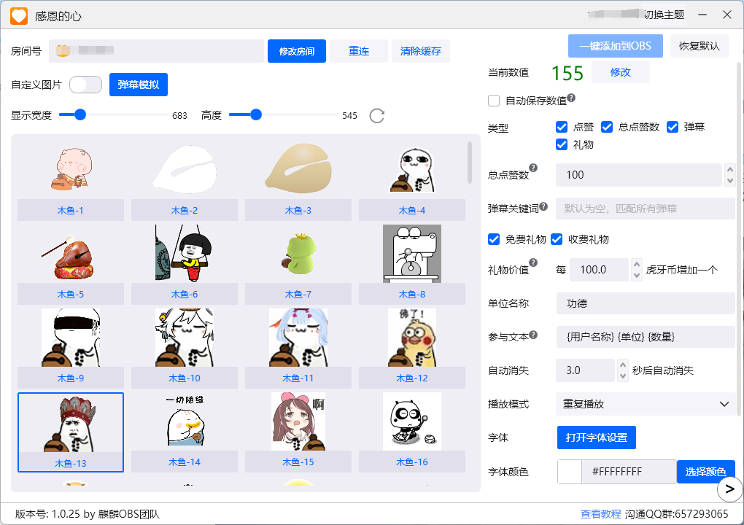Select the crocodile 木鱼-8 image

412,254
